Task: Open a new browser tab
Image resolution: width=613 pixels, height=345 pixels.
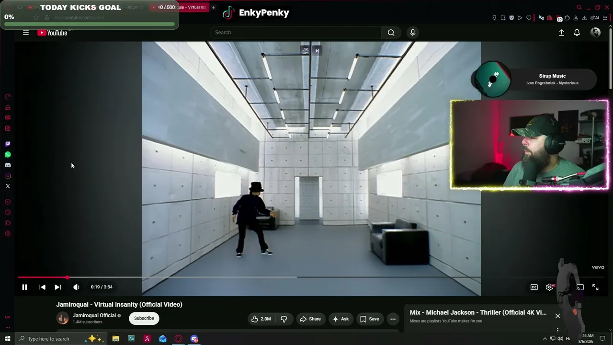Action: coord(214,7)
